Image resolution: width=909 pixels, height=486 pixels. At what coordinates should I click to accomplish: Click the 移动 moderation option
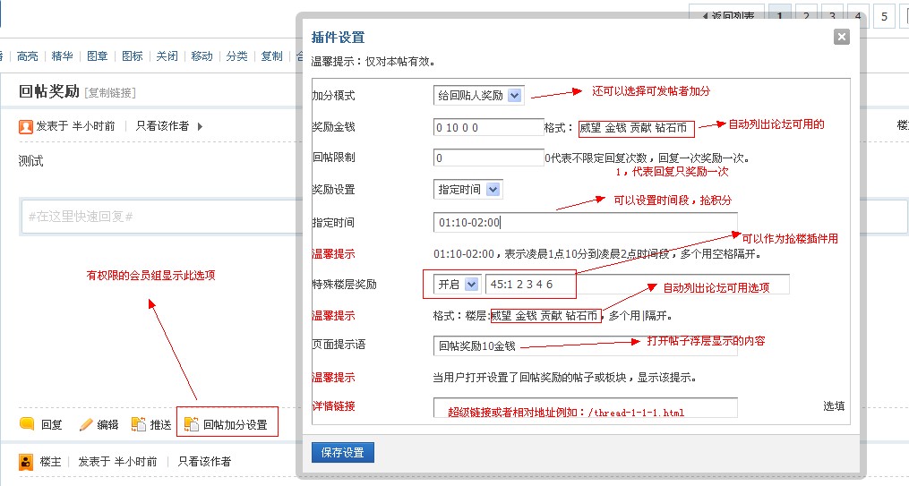coord(202,56)
